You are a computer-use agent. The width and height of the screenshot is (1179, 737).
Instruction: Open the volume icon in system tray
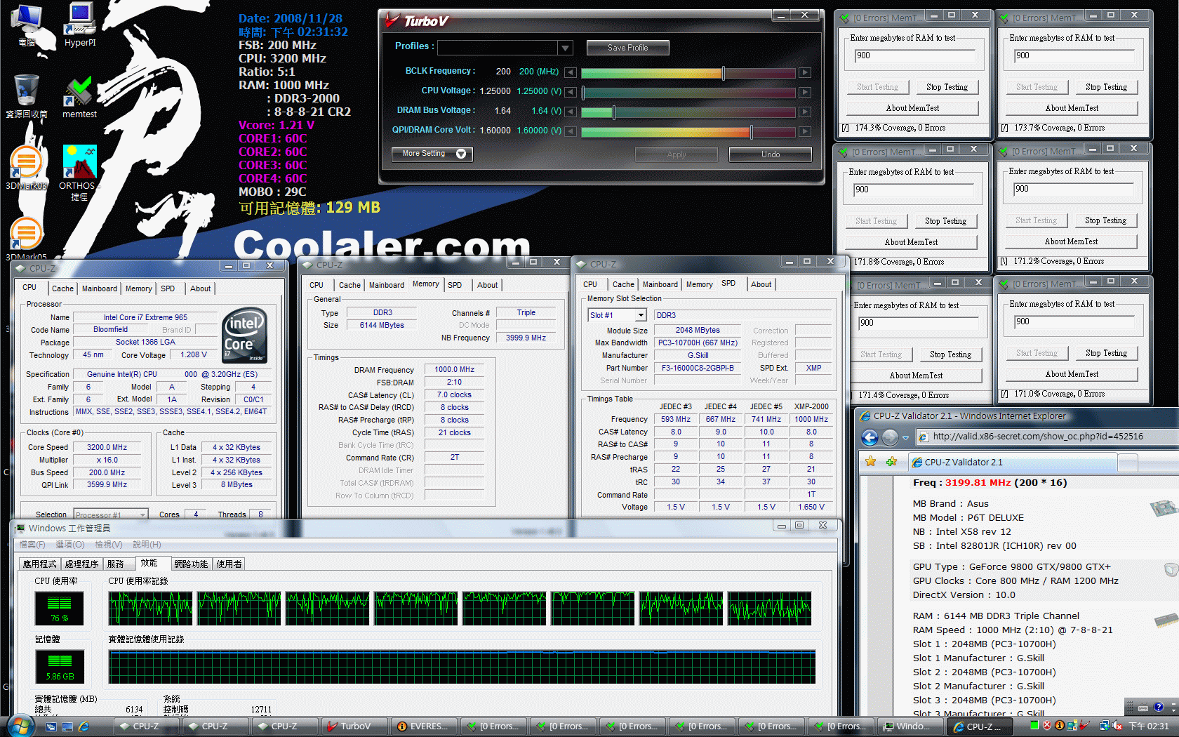coord(1118,726)
